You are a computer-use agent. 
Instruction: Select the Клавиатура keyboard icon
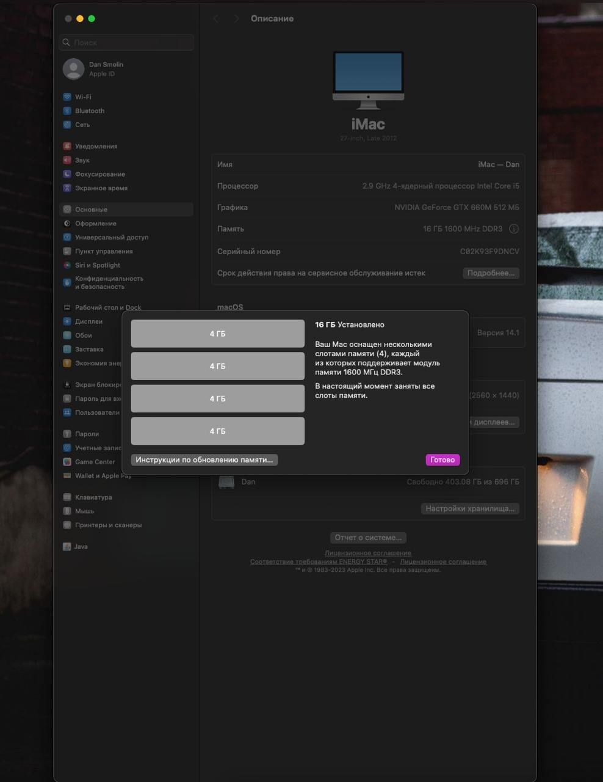coord(67,497)
